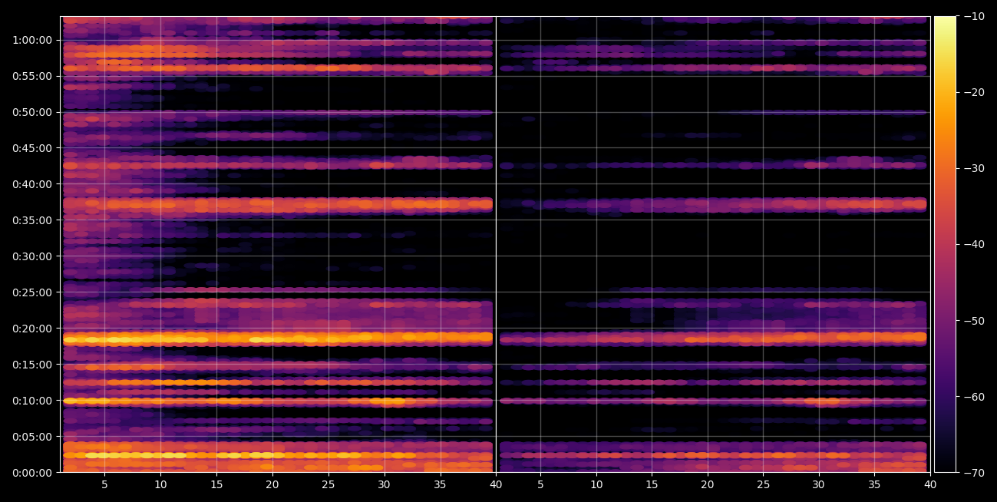Click the −70 colorbar tick label
This screenshot has width=997, height=502.
point(975,472)
